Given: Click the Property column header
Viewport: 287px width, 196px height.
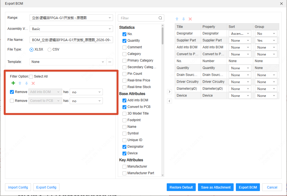Looking at the screenshot, I should pos(214,27).
